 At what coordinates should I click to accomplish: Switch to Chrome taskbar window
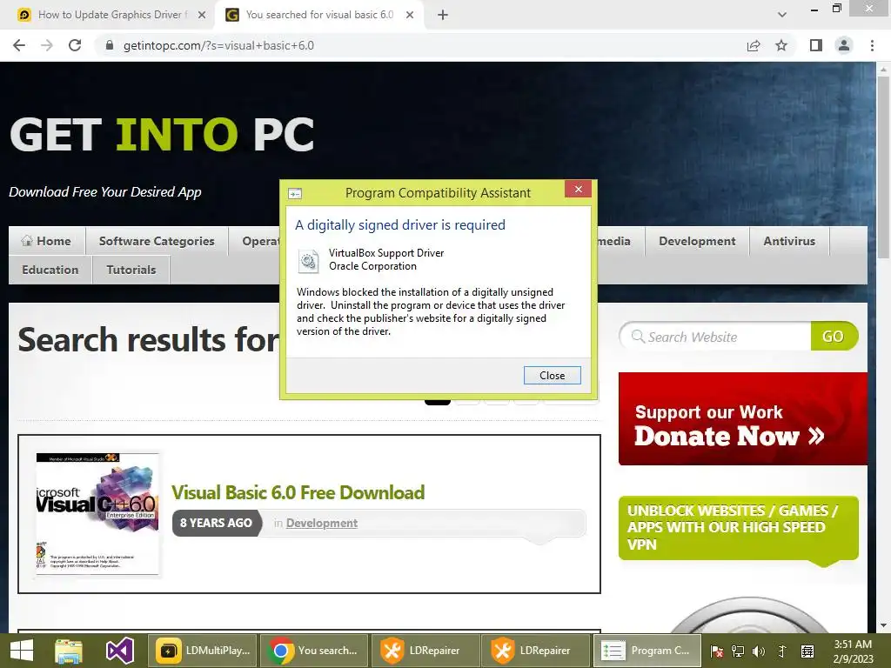click(x=314, y=651)
